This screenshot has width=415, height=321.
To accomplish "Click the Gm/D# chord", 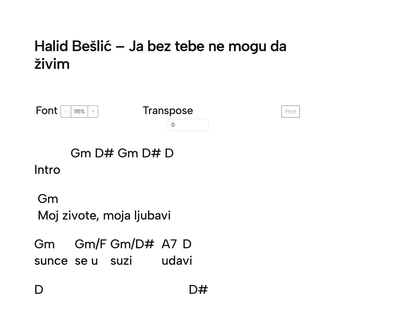I will pyautogui.click(x=132, y=244).
